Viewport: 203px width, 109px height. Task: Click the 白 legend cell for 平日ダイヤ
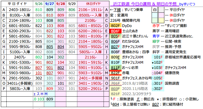click(155, 10)
